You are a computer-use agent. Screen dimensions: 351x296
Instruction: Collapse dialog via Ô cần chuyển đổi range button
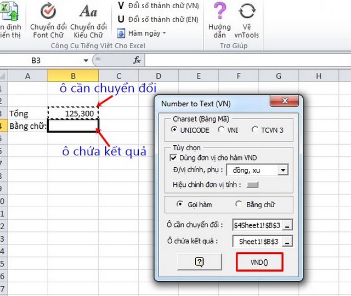point(287,225)
